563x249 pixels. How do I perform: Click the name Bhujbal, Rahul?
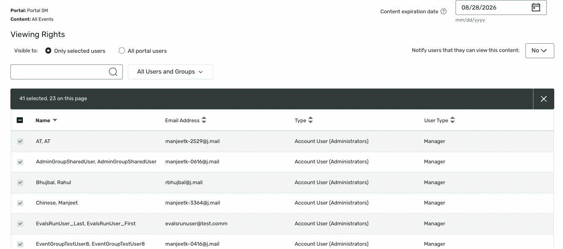coord(54,182)
